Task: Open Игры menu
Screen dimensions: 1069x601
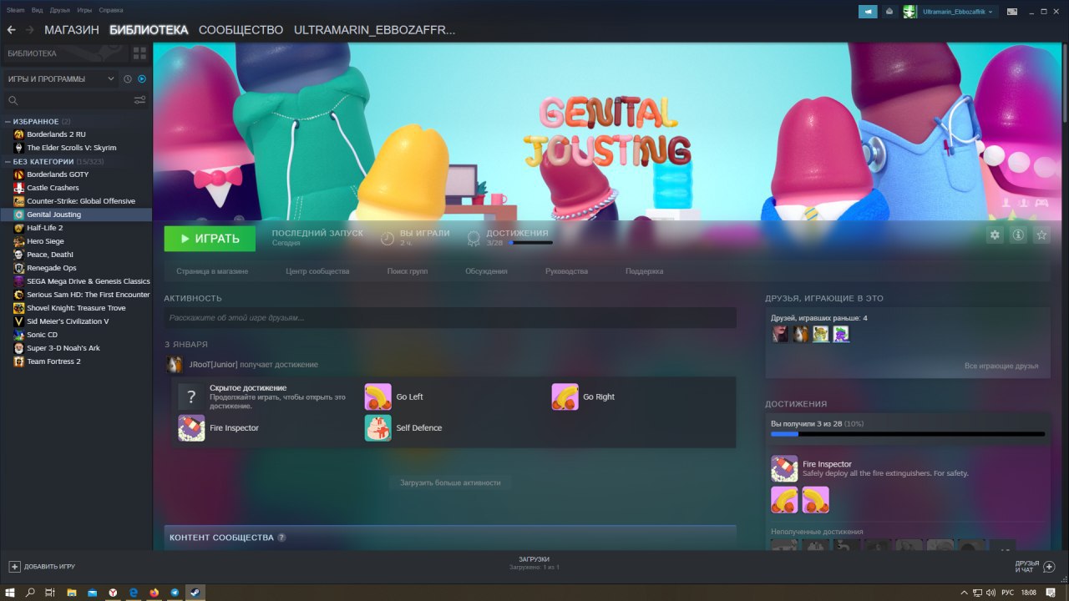Action: point(84,10)
